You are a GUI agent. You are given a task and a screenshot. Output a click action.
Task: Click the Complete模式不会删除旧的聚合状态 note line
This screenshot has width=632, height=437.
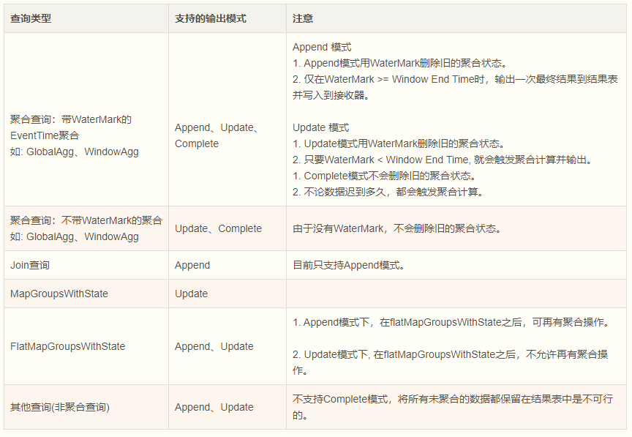[x=385, y=176]
